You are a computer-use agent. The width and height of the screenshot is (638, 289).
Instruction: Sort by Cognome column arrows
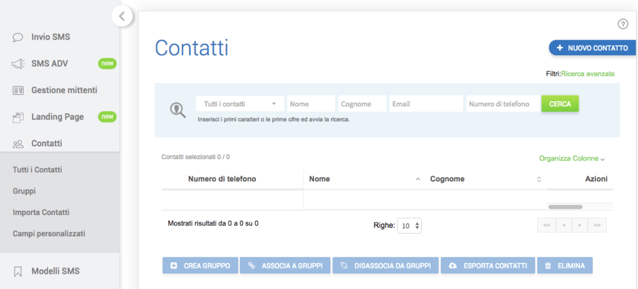[x=538, y=180]
